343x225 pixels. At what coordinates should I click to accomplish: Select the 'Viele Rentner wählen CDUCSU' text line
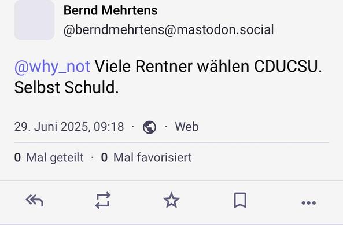[x=208, y=67]
